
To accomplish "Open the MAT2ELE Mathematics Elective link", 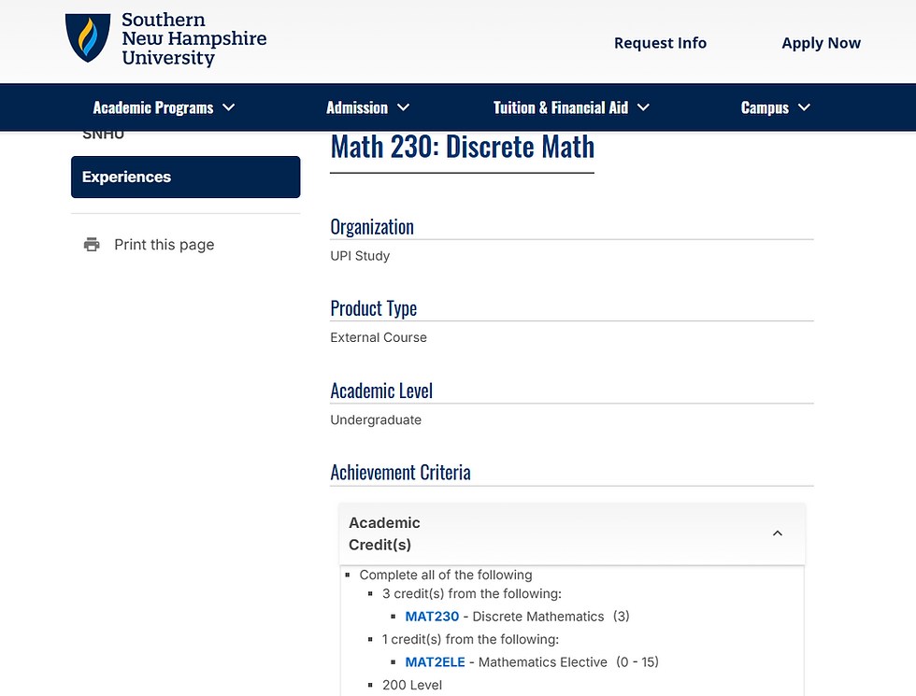I will click(436, 661).
